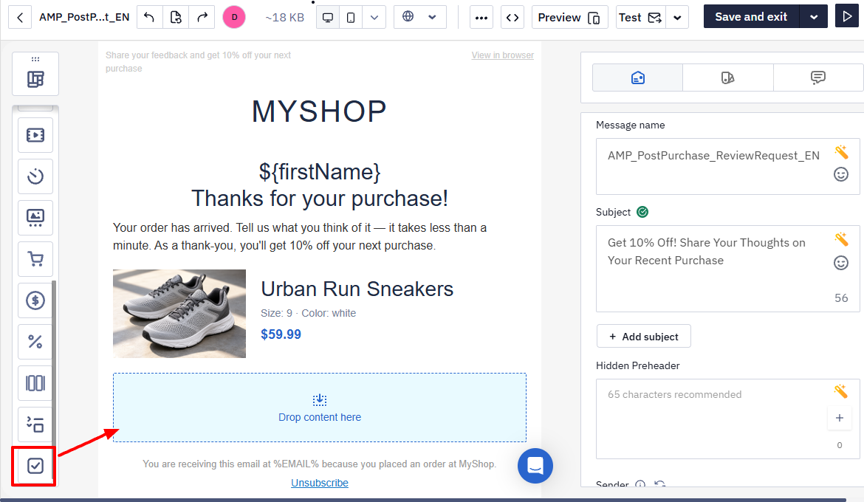Viewport: 864px width, 502px height.
Task: Select the accordion list block
Action: (35, 424)
